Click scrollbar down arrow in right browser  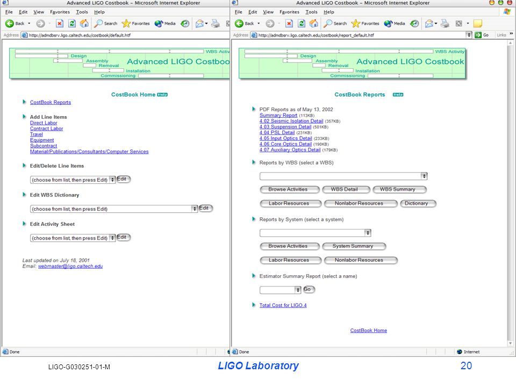click(x=511, y=343)
